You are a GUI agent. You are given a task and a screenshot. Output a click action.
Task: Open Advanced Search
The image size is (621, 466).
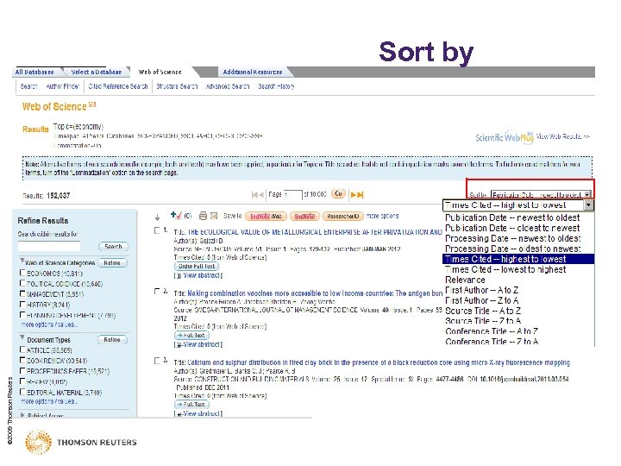[x=228, y=86]
